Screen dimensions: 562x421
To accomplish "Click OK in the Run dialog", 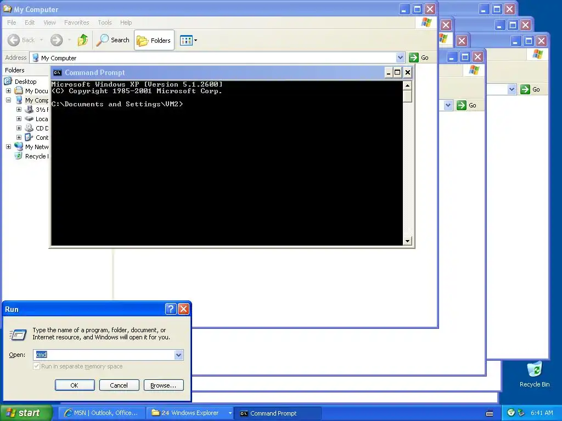I will (75, 385).
